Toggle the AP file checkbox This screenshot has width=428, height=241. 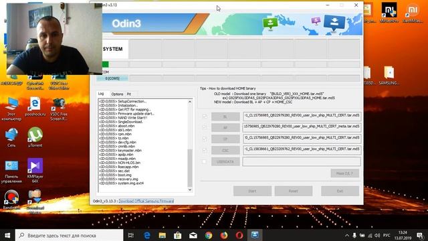click(205, 127)
